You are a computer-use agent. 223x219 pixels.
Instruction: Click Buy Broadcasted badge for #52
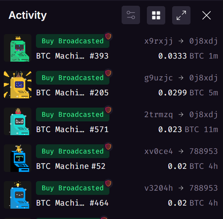tap(73, 151)
